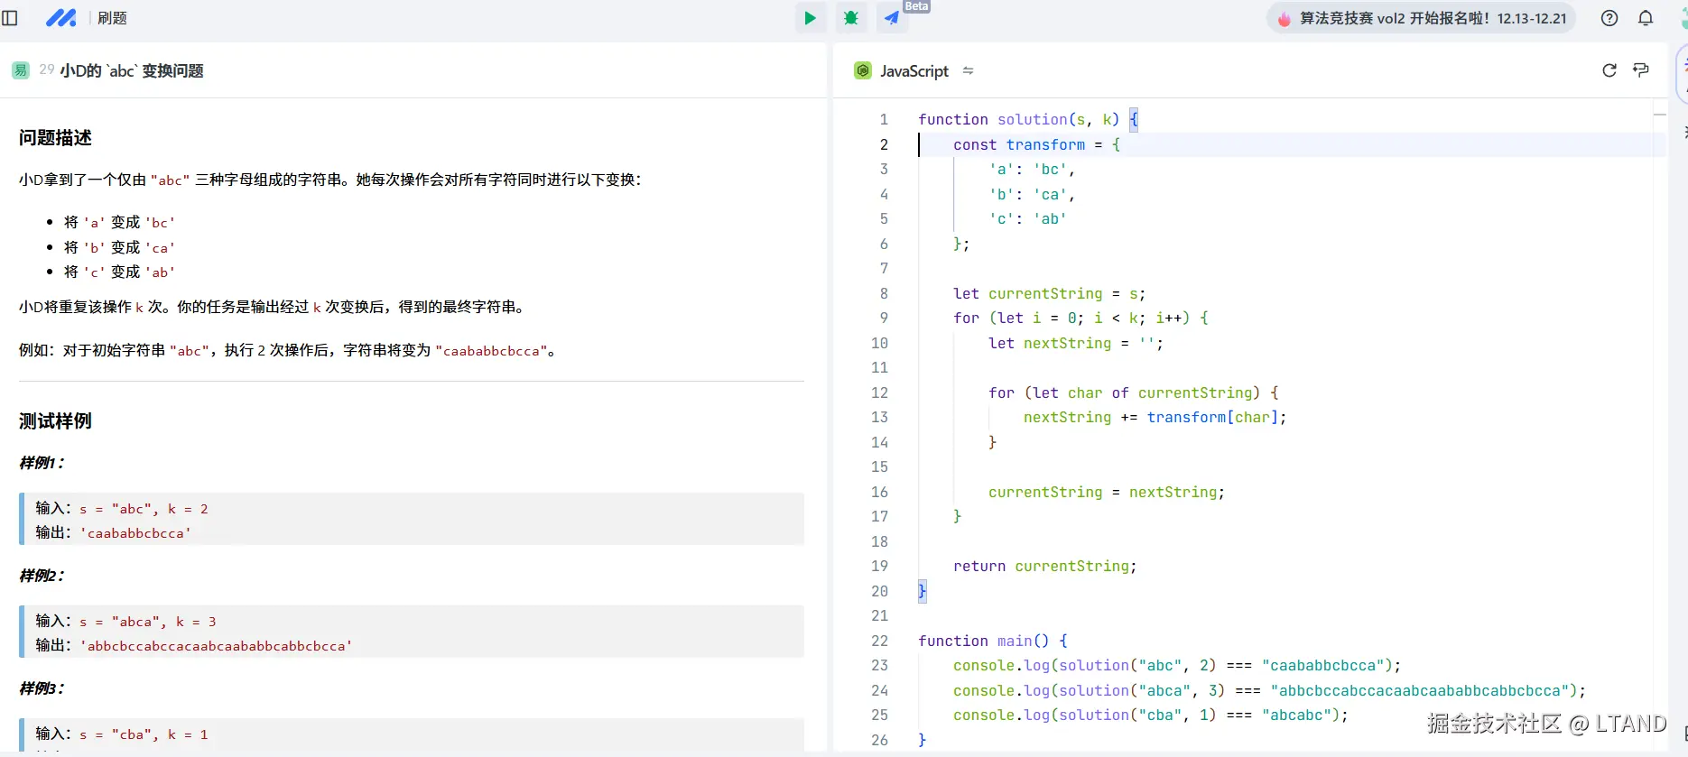Viewport: 1688px width, 757px height.
Task: Reset code with the refresh icon
Action: pos(1609,70)
